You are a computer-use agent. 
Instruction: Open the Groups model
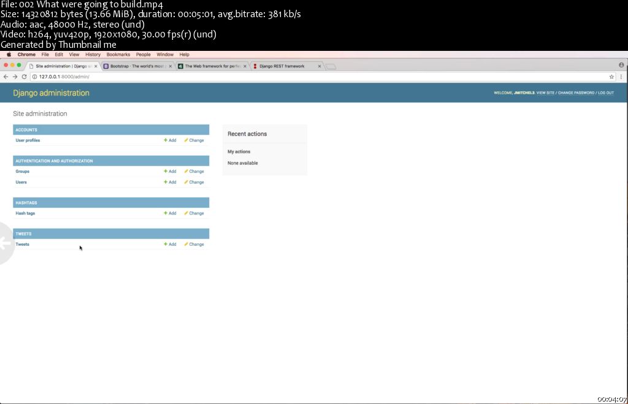coord(23,172)
